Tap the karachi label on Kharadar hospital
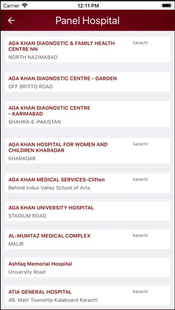Image resolution: width=175 pixels, height=310 pixels. [x=141, y=144]
